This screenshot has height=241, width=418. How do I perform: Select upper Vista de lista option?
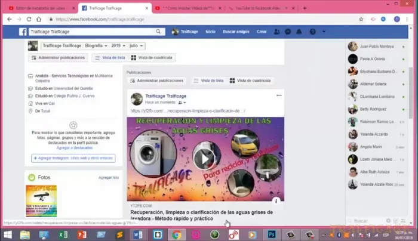pos(110,58)
